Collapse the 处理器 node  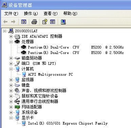[x=11, y=42]
